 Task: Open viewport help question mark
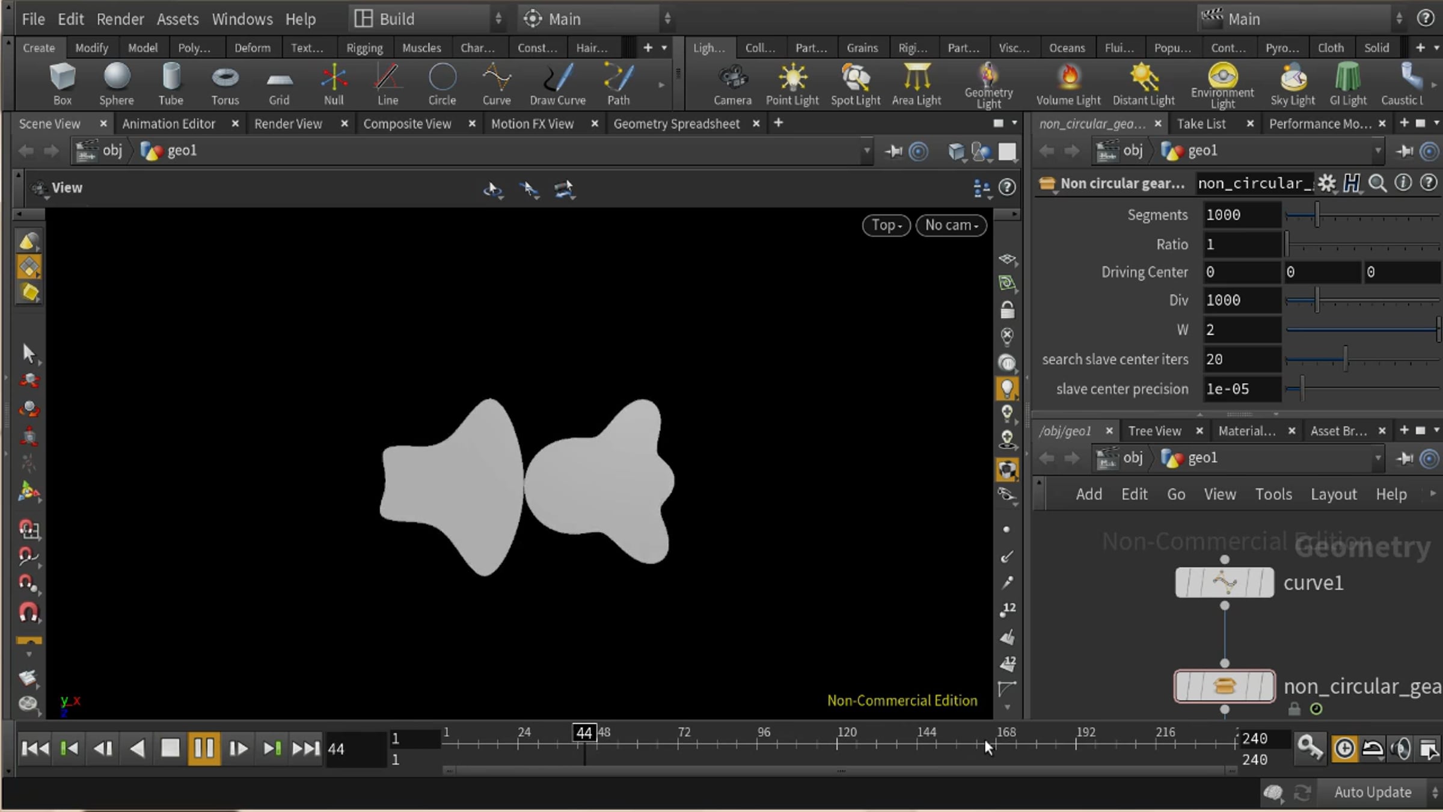1007,187
